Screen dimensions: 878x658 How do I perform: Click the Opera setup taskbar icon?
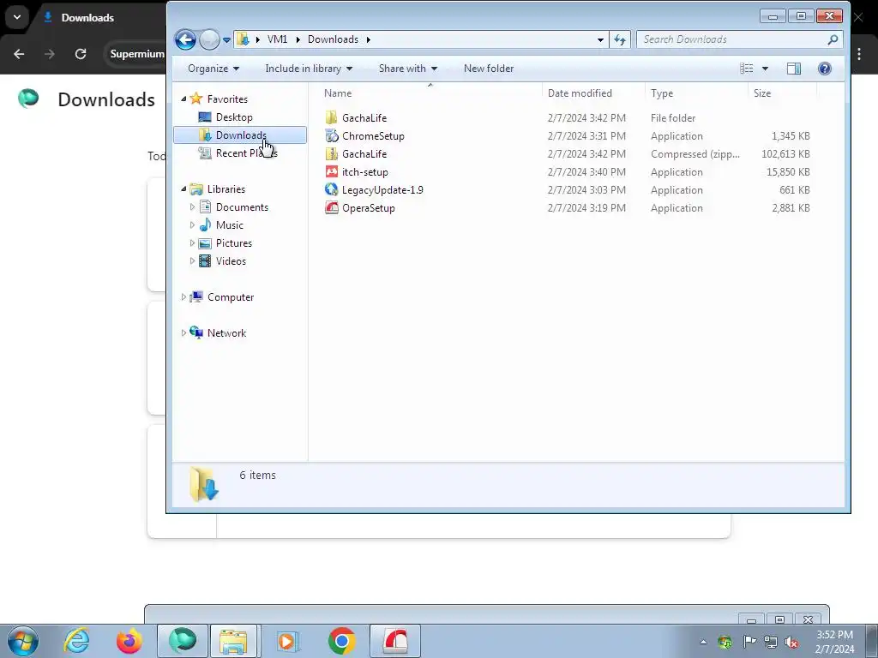[394, 641]
